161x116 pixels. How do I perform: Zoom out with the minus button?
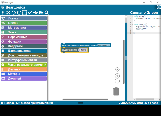117,81
